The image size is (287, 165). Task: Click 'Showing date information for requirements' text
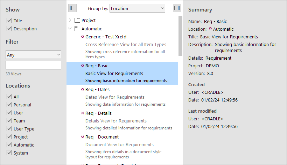(125, 104)
